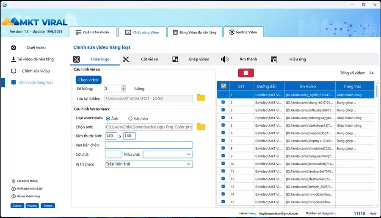Select the row with [DLPanda.com][cothuy88]
This screenshot has height=218, width=381.
(296, 110)
